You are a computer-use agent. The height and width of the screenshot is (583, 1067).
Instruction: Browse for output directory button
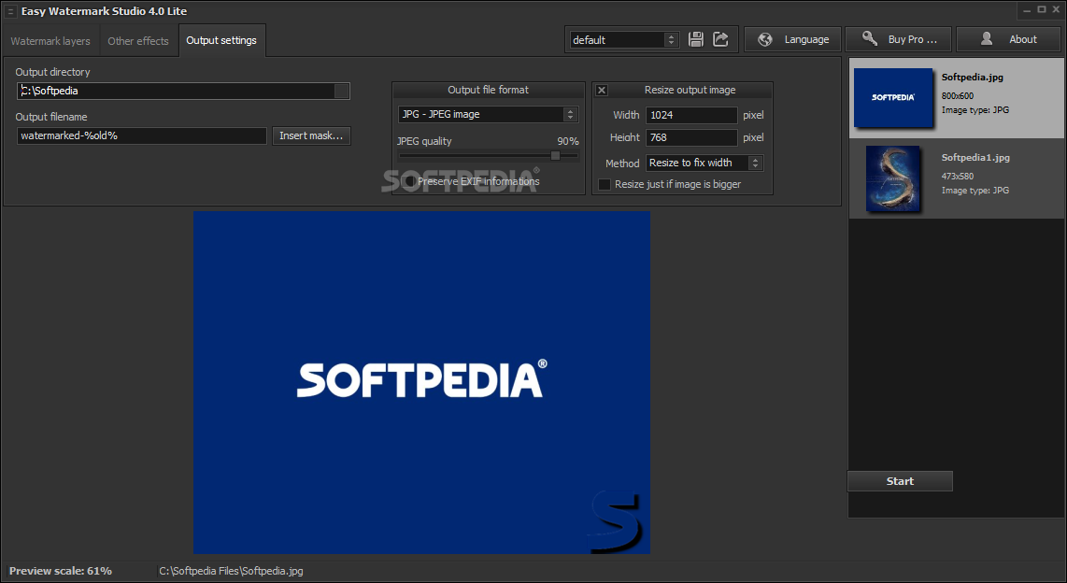point(342,91)
